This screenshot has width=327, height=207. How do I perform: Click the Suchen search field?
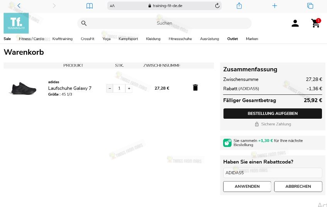coord(164,23)
